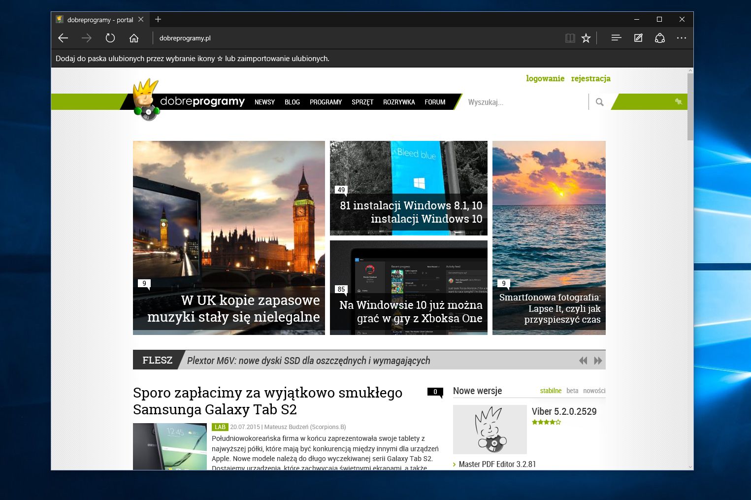Make a web note with pen icon
This screenshot has height=500, width=751.
[x=638, y=38]
